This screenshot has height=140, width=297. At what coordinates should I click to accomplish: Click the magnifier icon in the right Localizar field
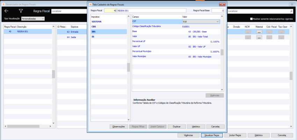pos(291,11)
